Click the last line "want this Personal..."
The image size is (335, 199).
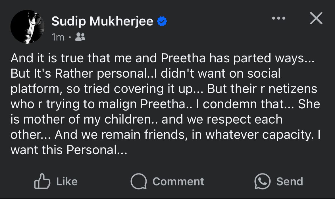tap(69, 150)
